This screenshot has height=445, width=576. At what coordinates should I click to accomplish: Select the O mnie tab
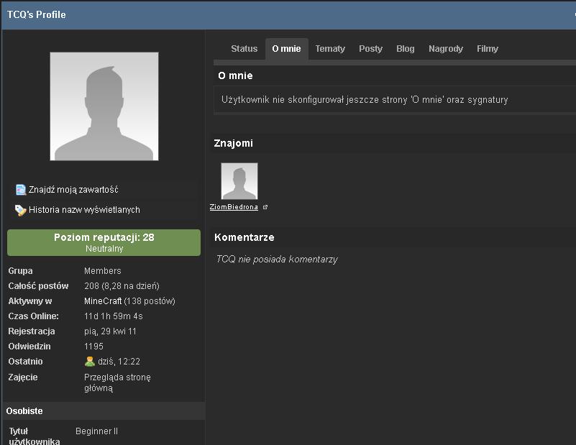point(286,49)
